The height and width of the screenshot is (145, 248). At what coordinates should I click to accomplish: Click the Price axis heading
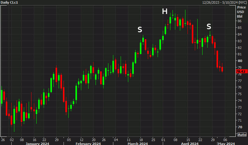point(242,7)
